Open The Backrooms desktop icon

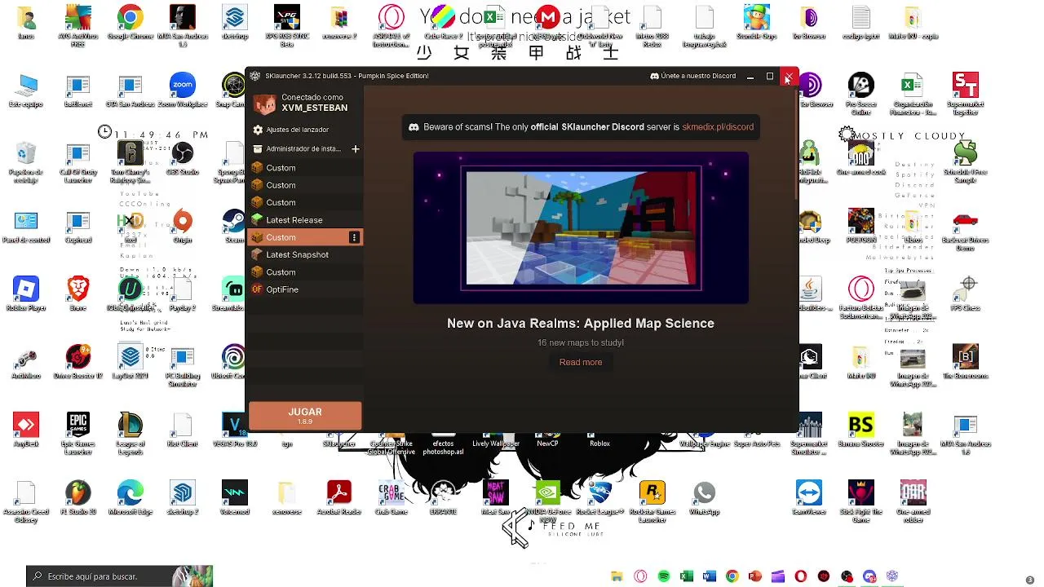point(966,363)
